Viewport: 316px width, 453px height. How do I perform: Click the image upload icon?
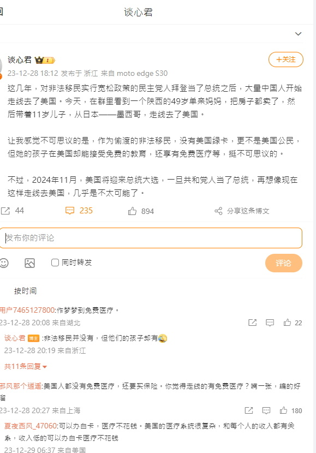[30, 263]
